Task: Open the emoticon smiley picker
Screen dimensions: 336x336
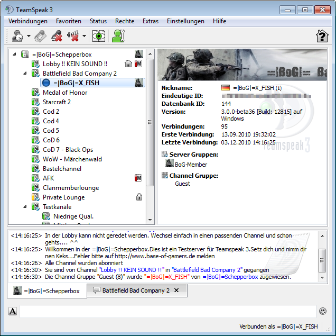Action: coord(323,311)
